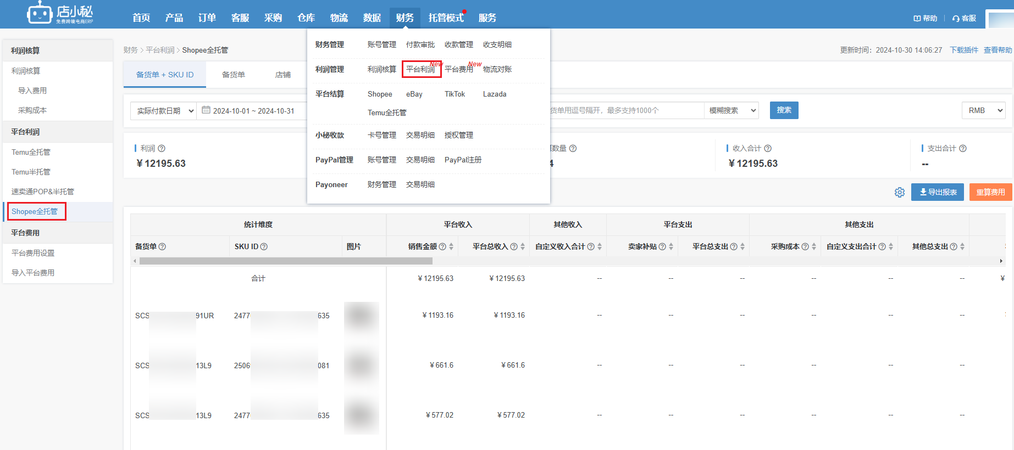Image resolution: width=1014 pixels, height=450 pixels.
Task: Select 物流对账 in the 财务 menu
Action: 497,69
